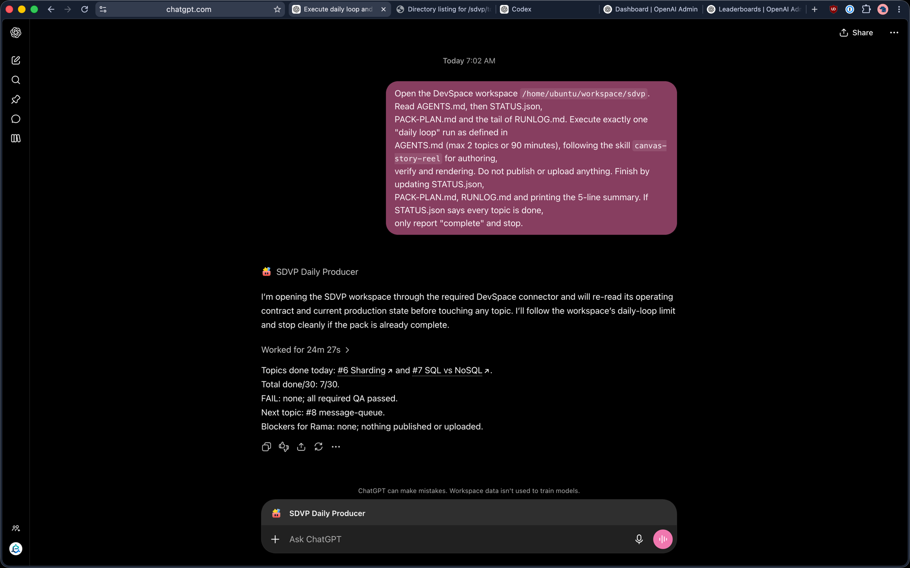Screen dimensions: 910x568
Task: Open the workspace members icon at bottom
Action: [16, 528]
